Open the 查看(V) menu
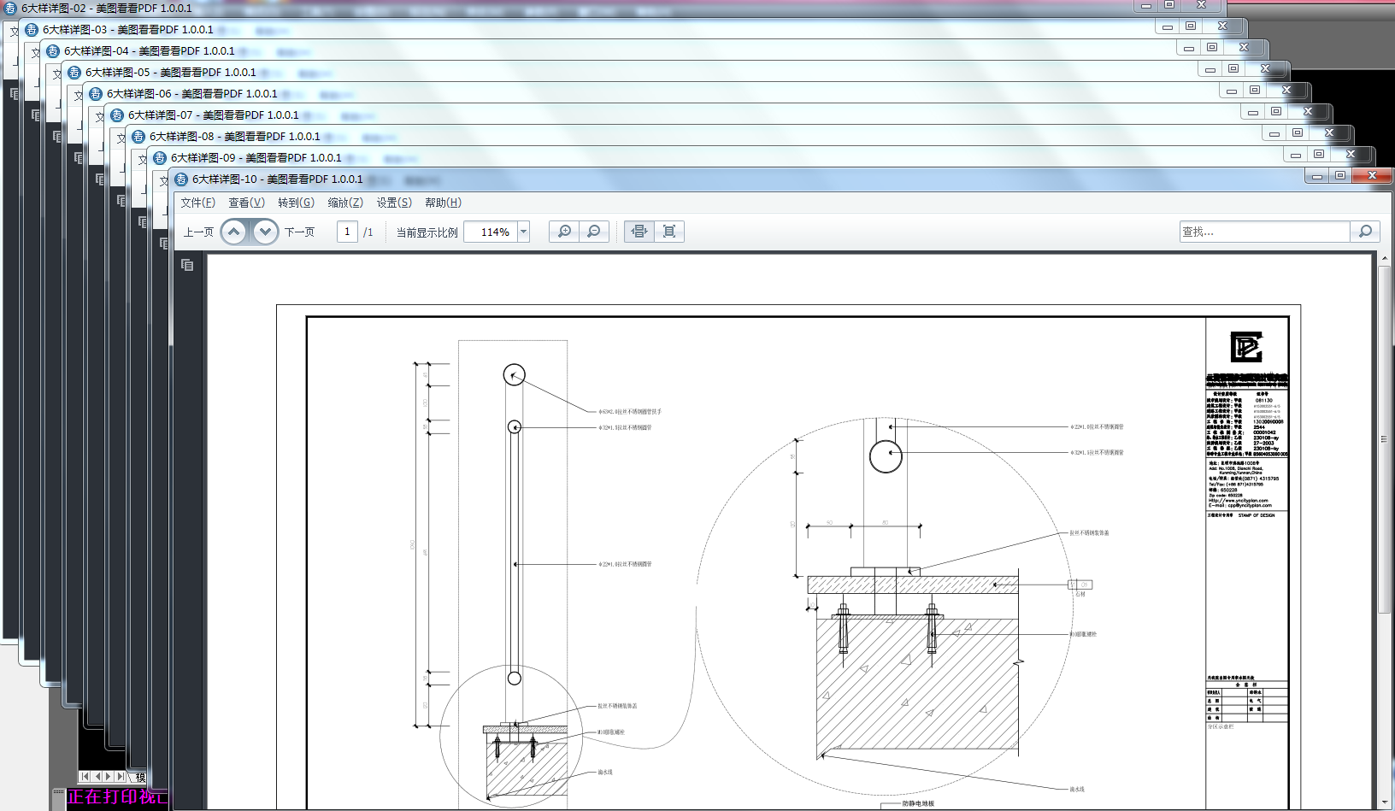Image resolution: width=1395 pixels, height=811 pixels. [246, 203]
